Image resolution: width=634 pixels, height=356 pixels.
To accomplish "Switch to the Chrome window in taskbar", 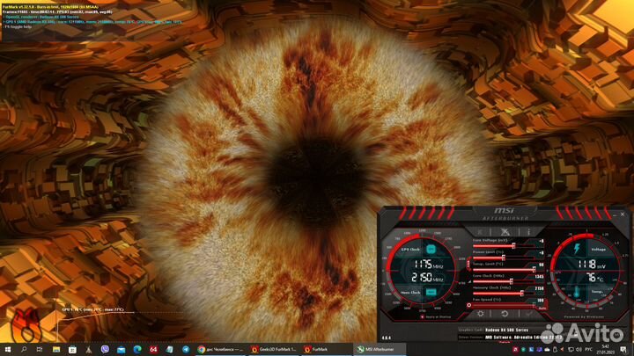I will 220,349.
